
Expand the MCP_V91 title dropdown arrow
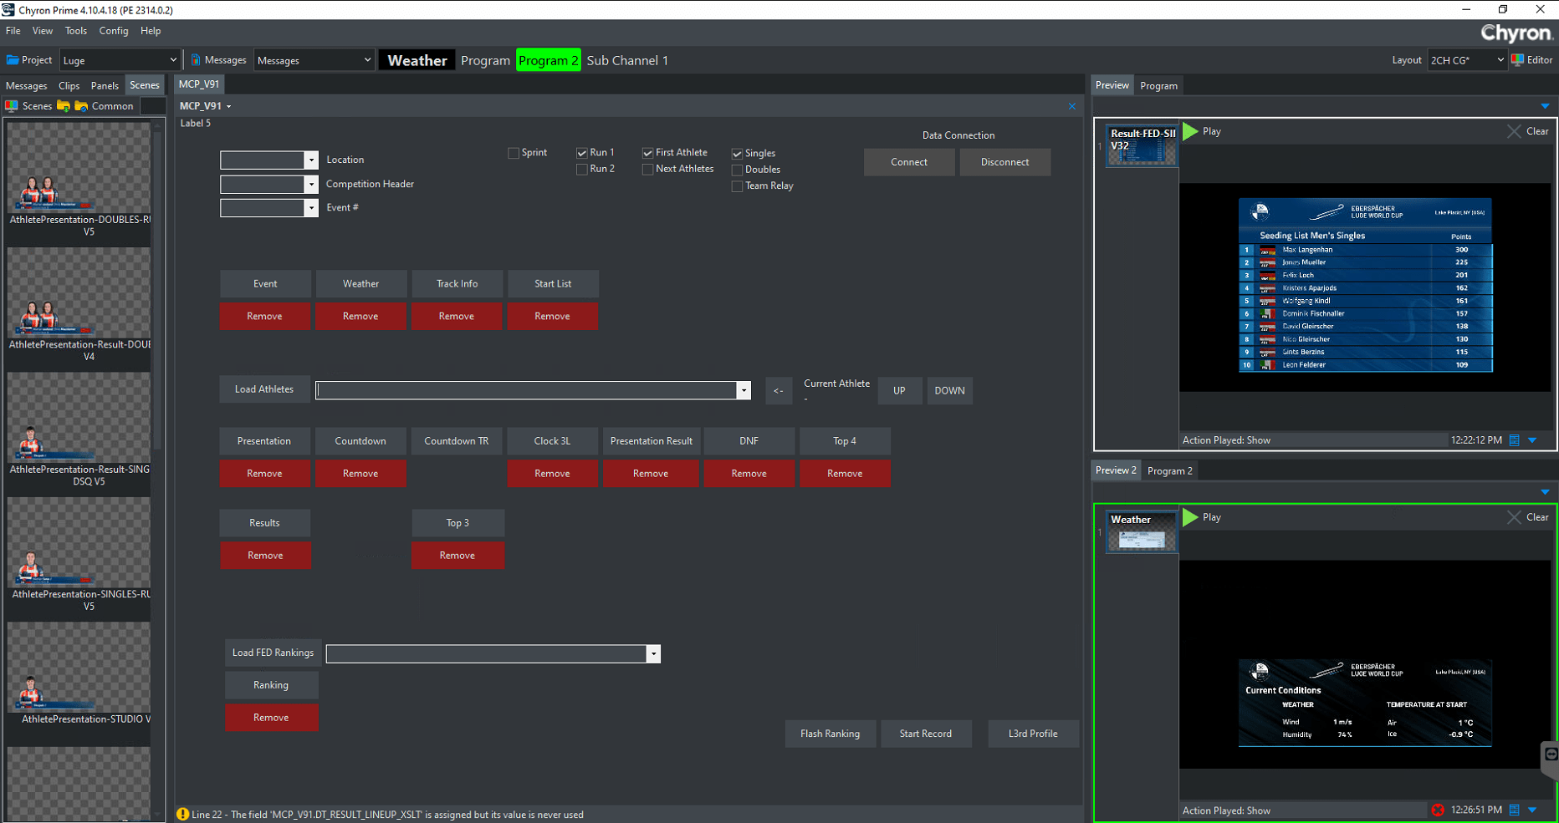(228, 107)
